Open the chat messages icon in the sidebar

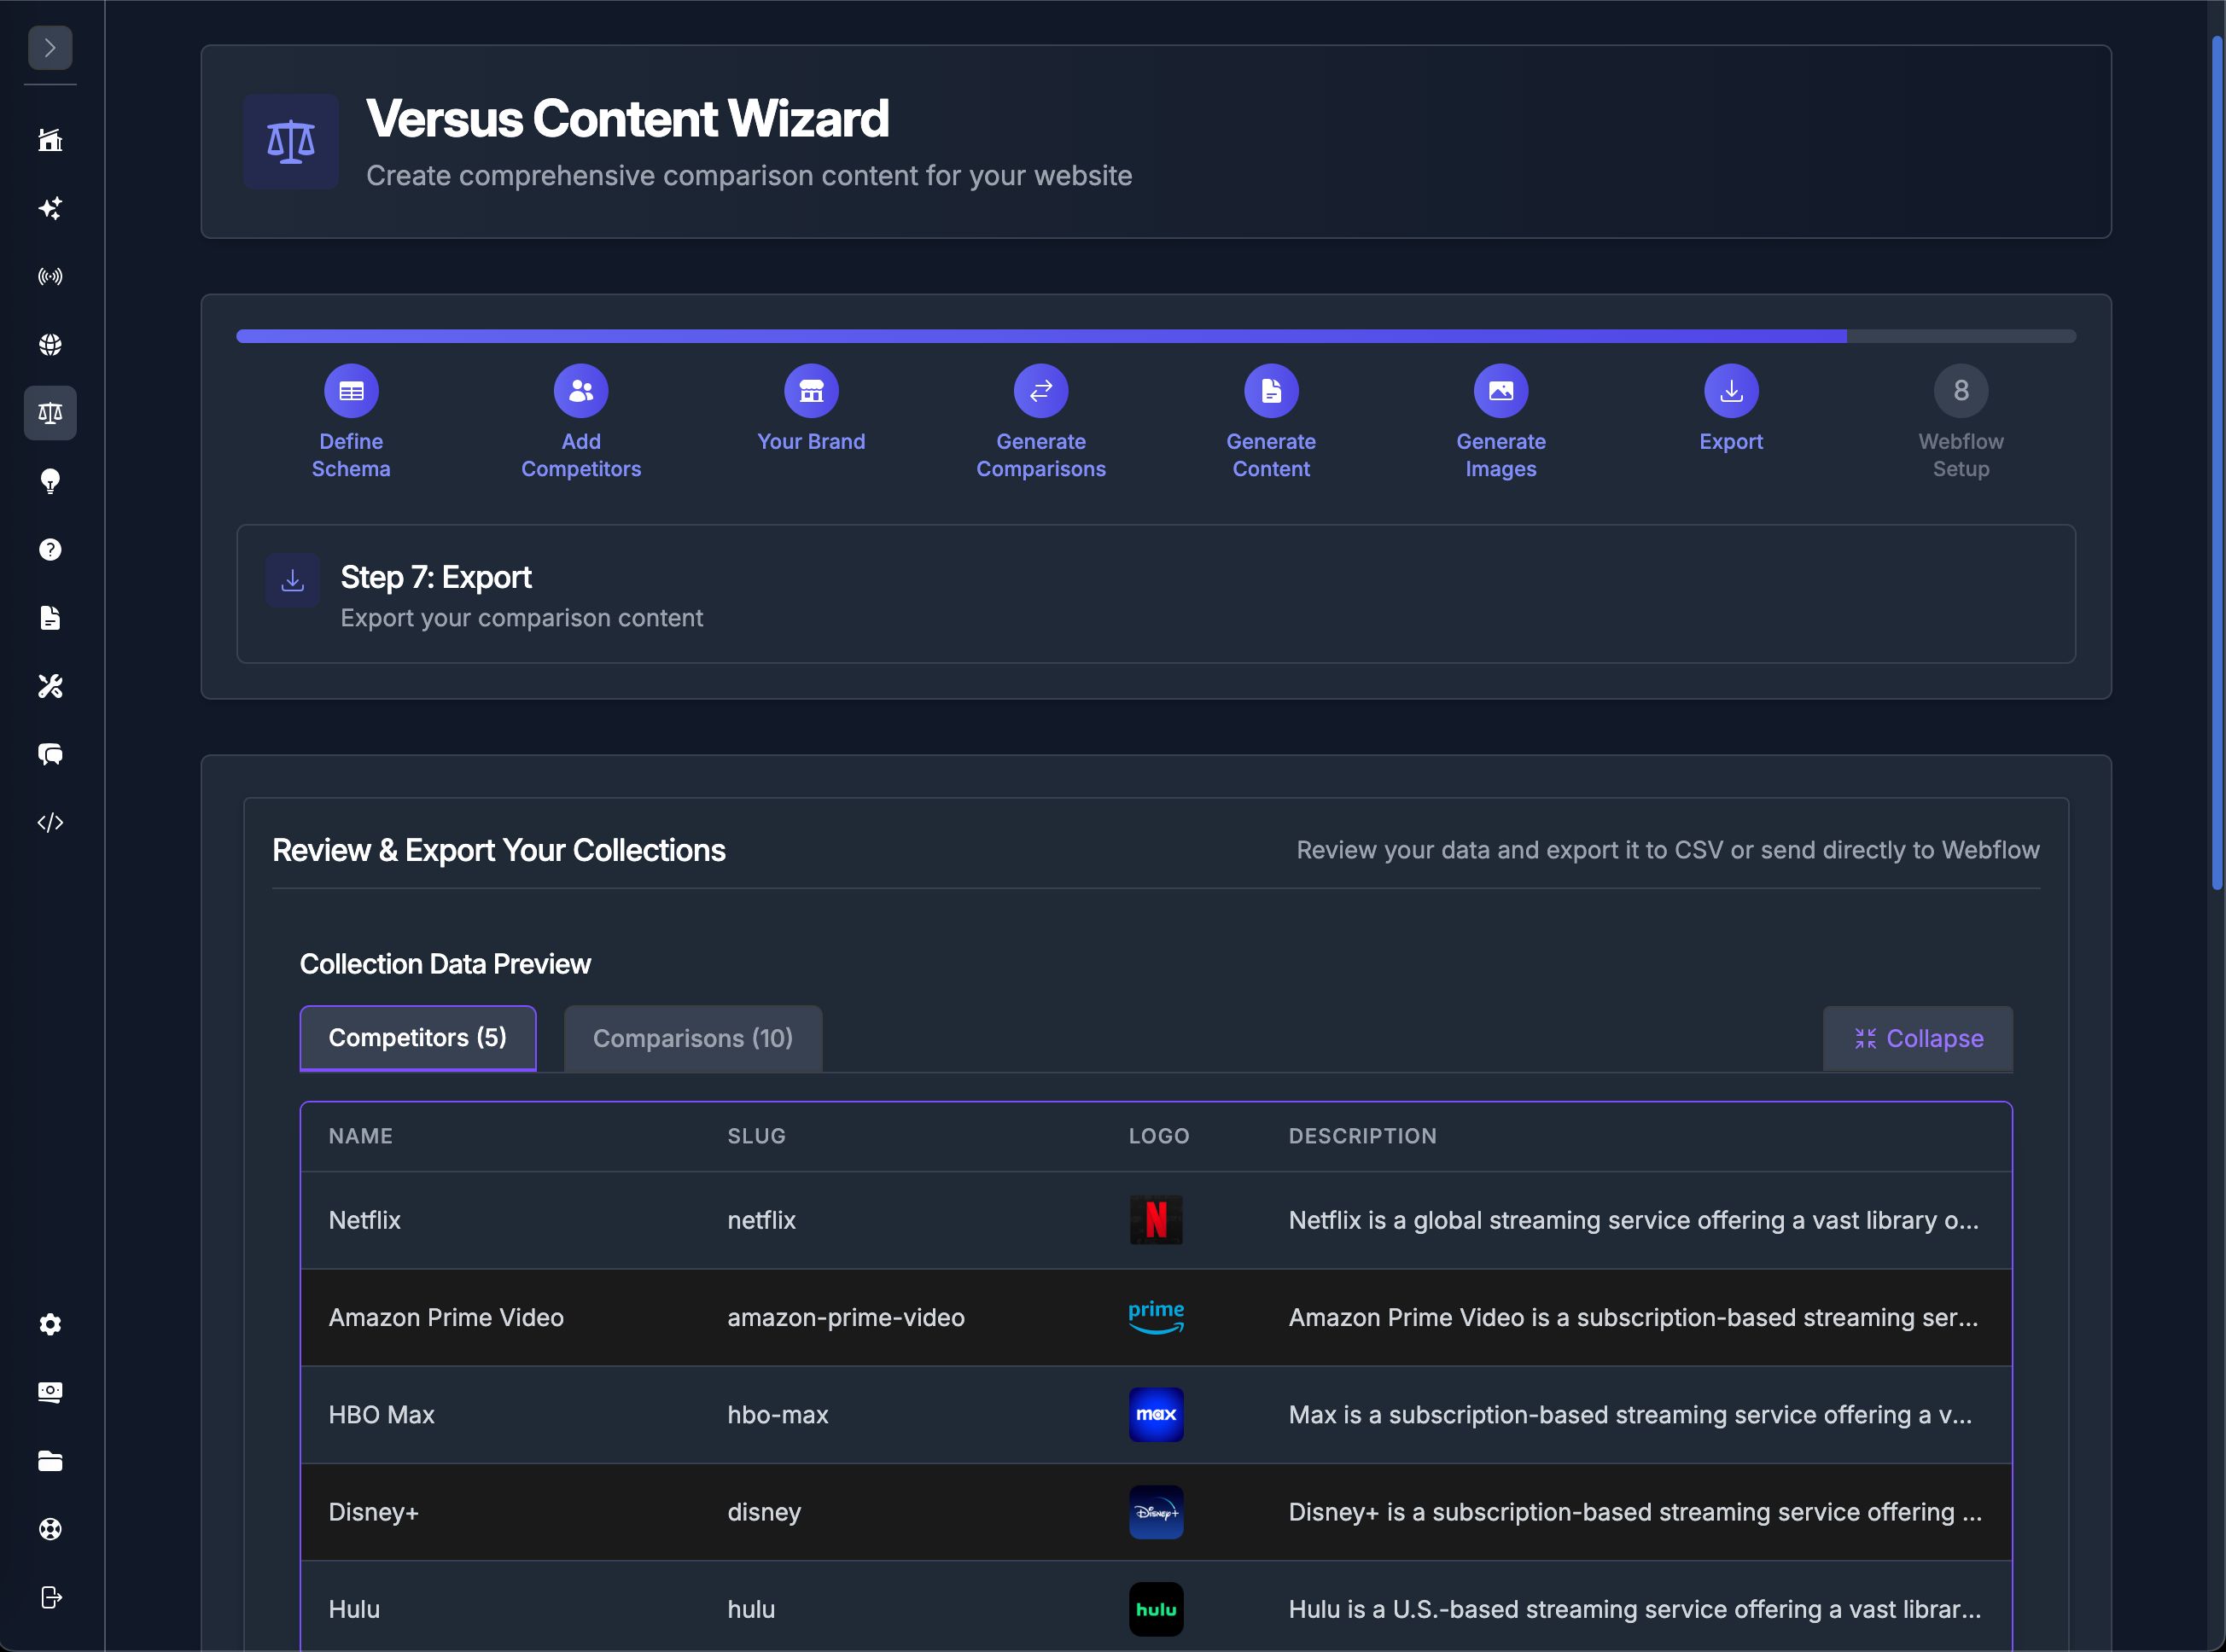tap(50, 754)
